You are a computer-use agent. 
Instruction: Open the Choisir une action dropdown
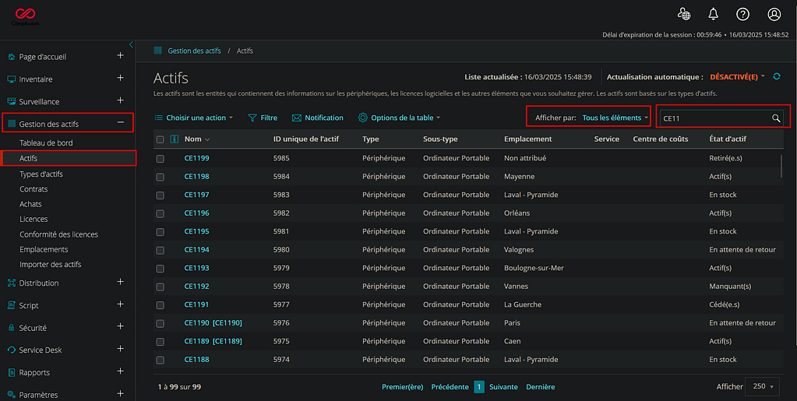[x=195, y=118]
